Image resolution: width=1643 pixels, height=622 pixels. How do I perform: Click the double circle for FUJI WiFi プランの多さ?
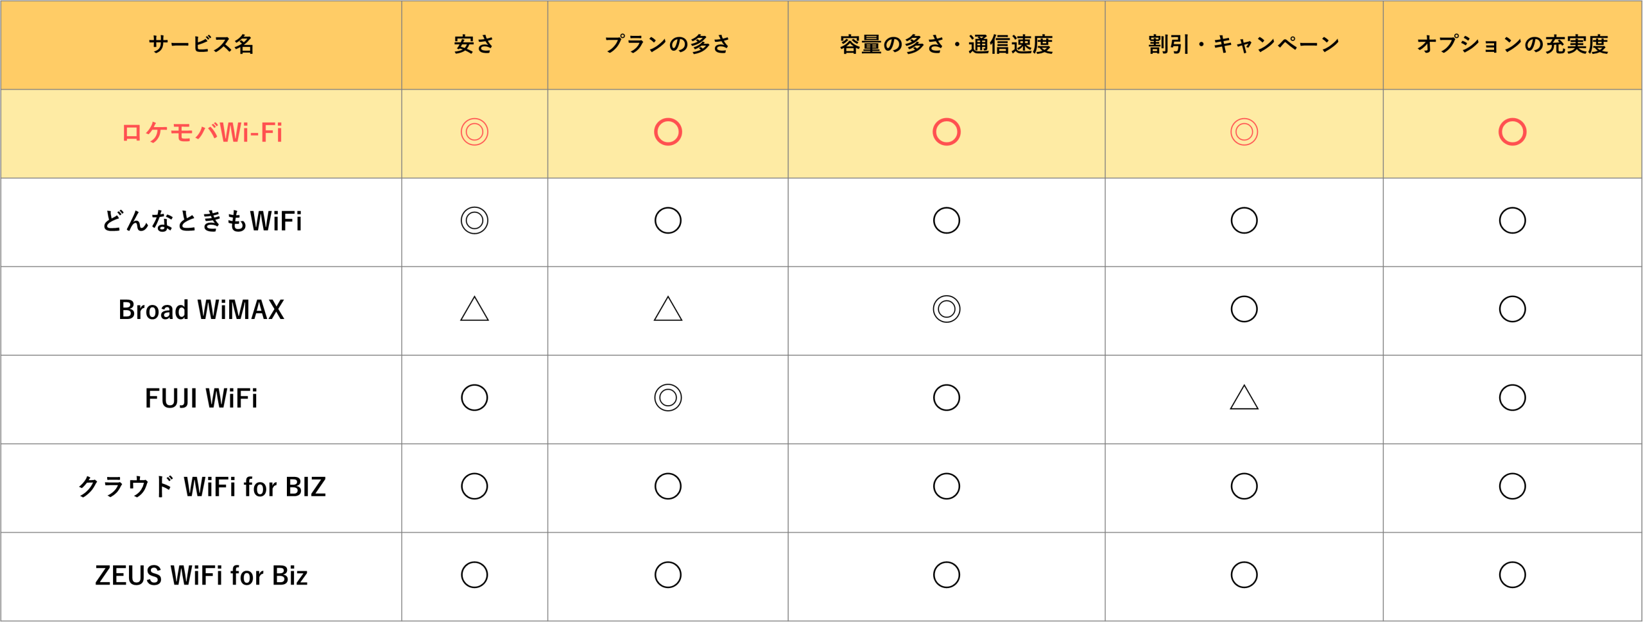pyautogui.click(x=667, y=398)
